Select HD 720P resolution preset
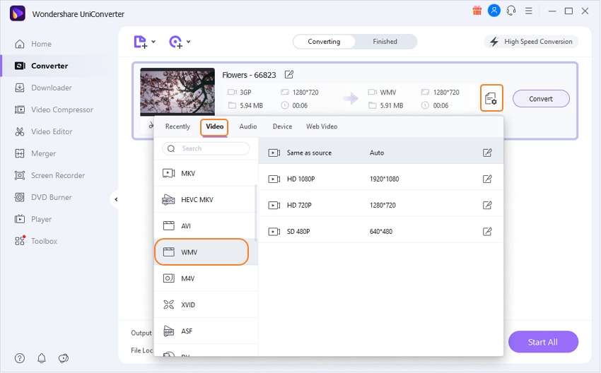 coord(380,206)
